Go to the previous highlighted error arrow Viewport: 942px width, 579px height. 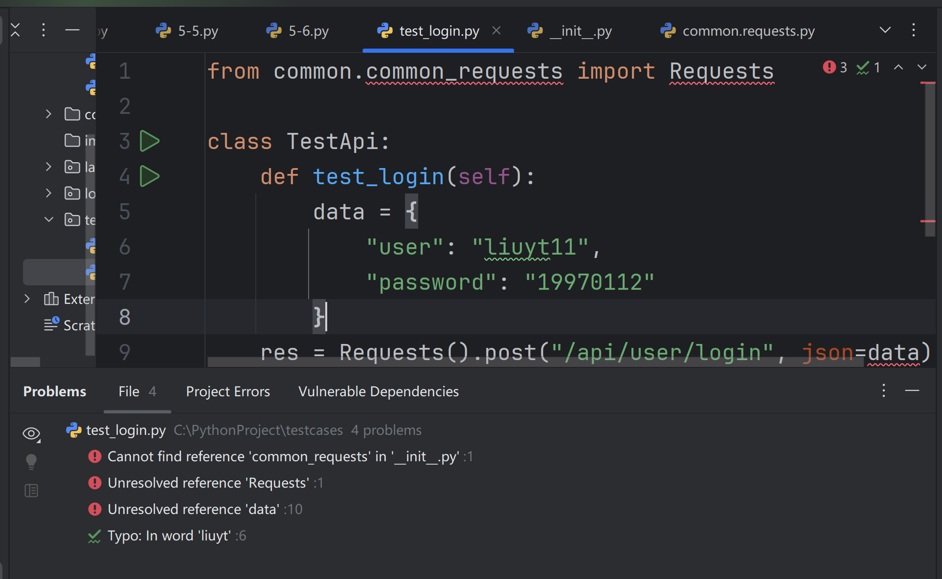pyautogui.click(x=898, y=67)
